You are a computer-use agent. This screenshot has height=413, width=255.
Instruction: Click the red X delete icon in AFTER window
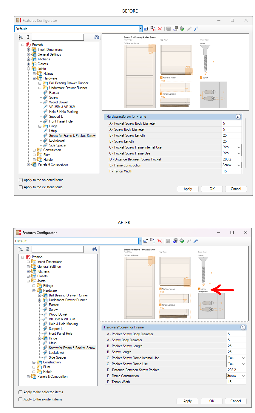pyautogui.click(x=160, y=241)
